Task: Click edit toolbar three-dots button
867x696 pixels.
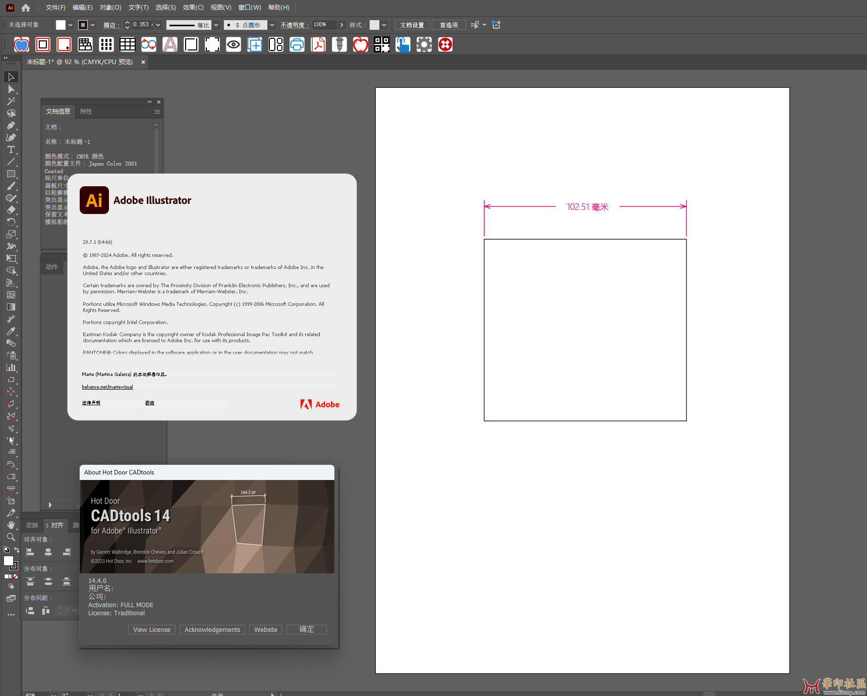Action: (x=11, y=615)
